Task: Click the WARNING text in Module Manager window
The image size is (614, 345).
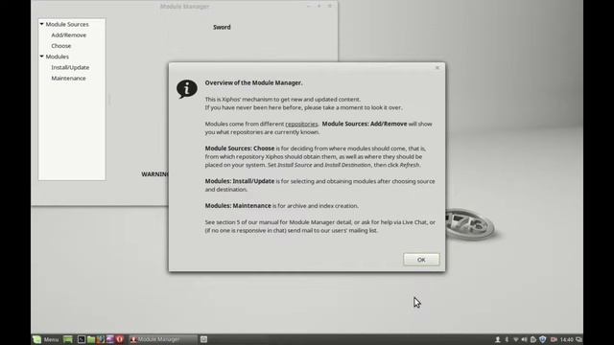Action: pos(155,174)
